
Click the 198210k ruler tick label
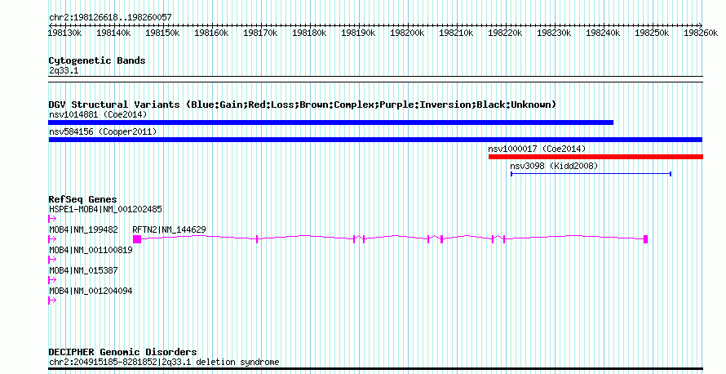(456, 33)
